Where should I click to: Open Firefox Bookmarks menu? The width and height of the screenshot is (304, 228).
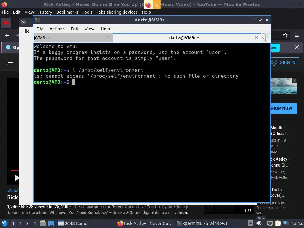[x=67, y=12]
